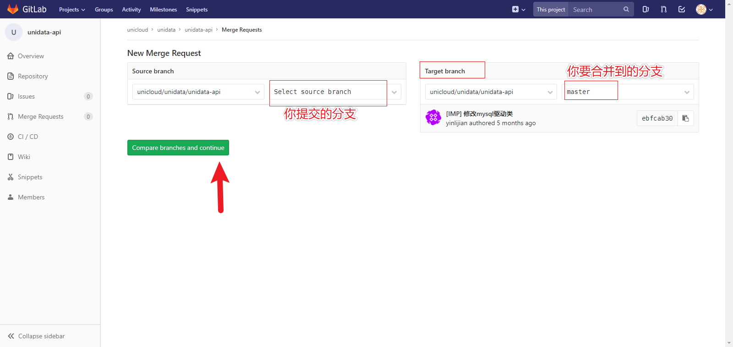Image resolution: width=733 pixels, height=347 pixels.
Task: Open the [IMP] 修改mysql驱动类 commit link
Action: (479, 114)
